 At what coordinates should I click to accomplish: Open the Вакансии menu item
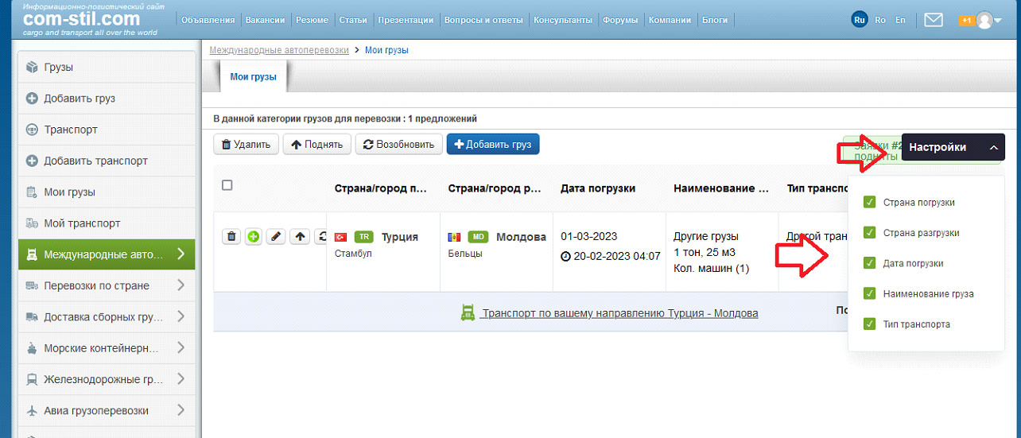coord(266,20)
